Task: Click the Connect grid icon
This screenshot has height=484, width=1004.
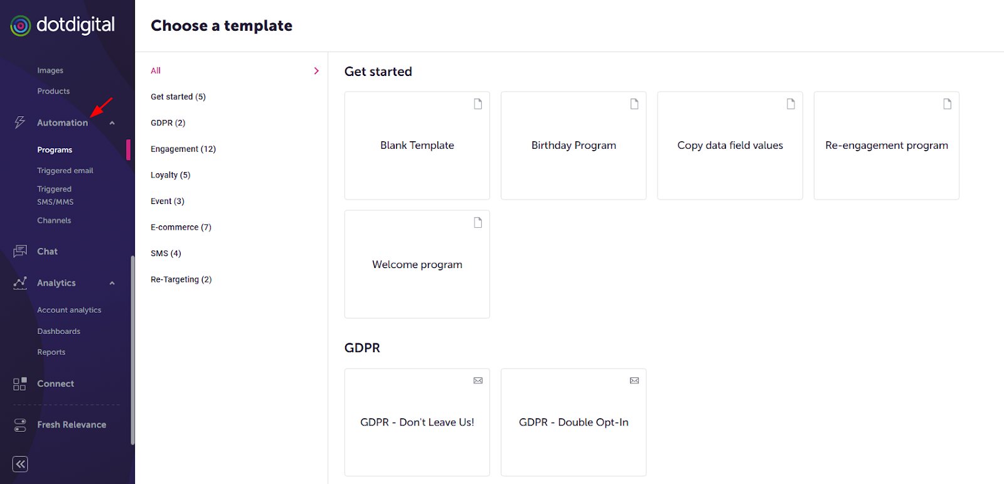Action: [x=19, y=384]
